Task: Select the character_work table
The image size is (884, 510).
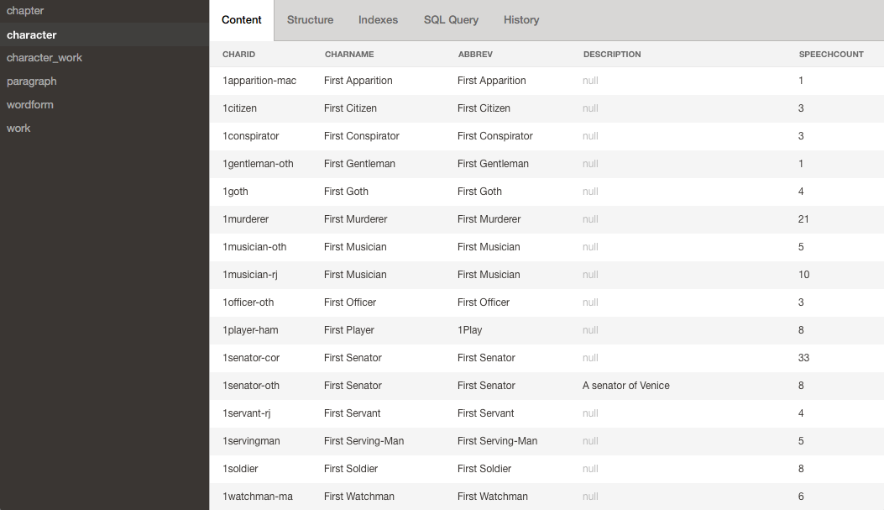Action: [44, 58]
